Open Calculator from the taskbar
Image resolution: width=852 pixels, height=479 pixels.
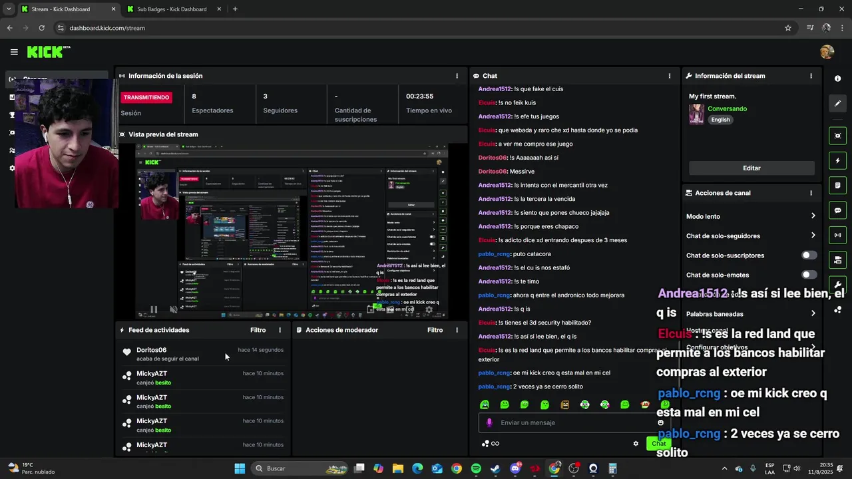(612, 468)
